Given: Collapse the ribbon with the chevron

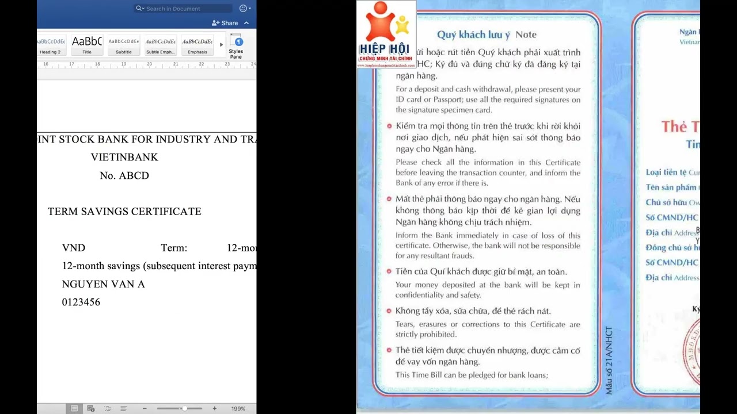Looking at the screenshot, I should point(246,23).
